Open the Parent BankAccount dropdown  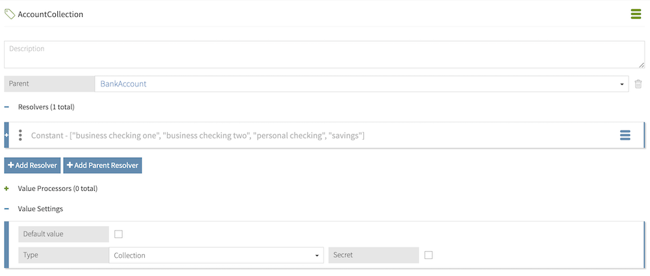tap(361, 84)
